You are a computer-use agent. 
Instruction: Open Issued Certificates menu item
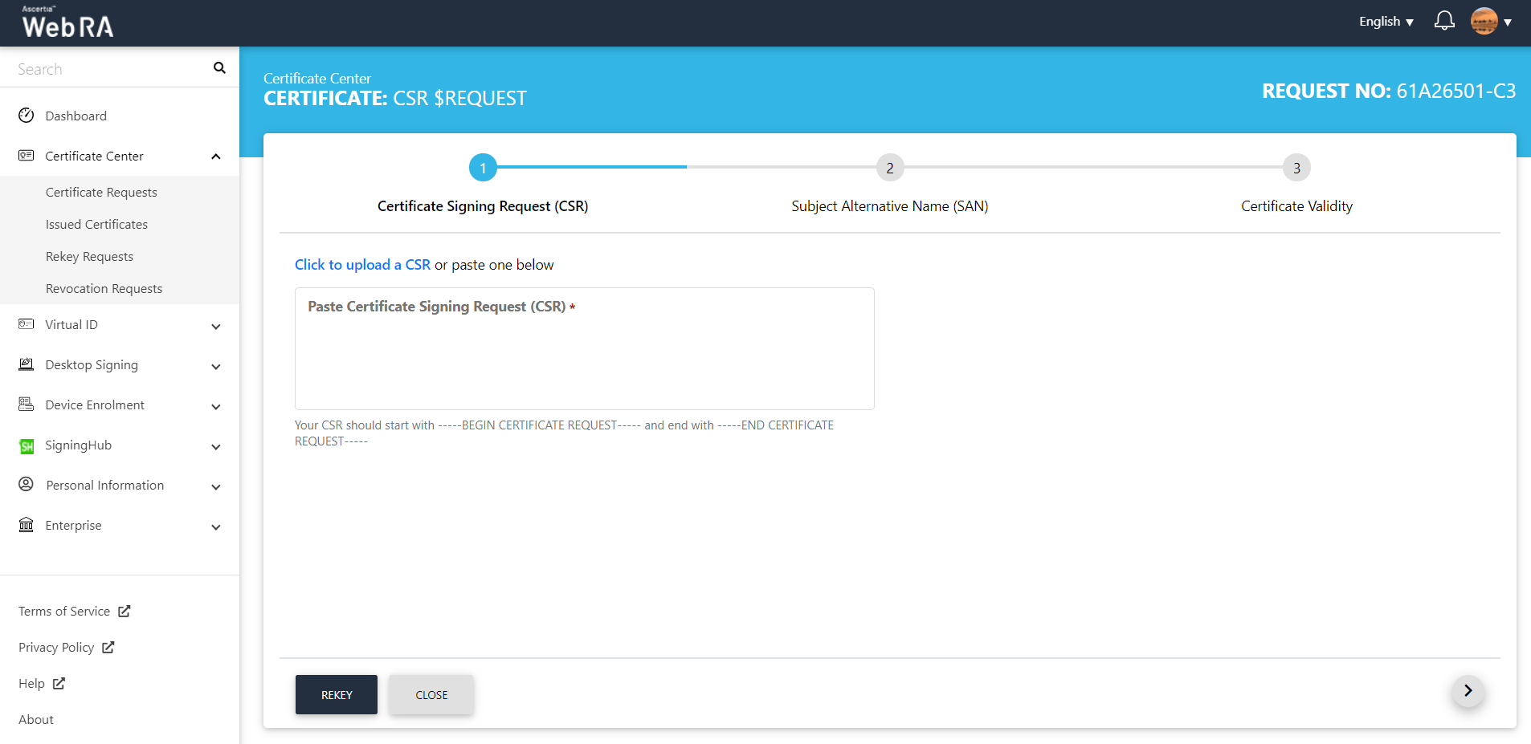pyautogui.click(x=96, y=225)
